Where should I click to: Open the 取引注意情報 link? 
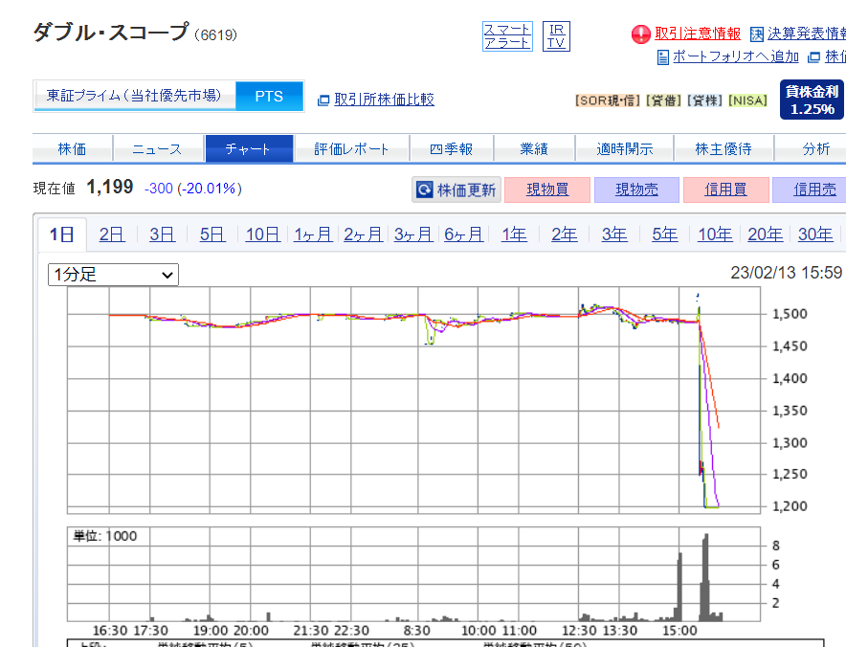(698, 33)
